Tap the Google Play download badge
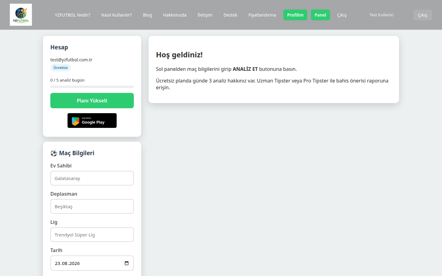This screenshot has height=276, width=442. click(x=92, y=121)
